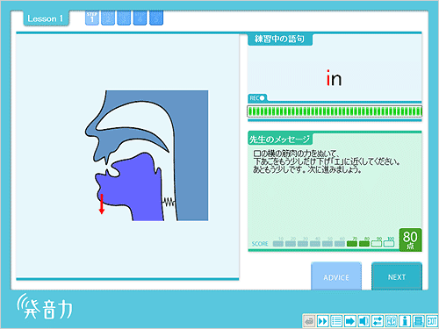Click the 先生のメッセージ header label
Image resolution: width=439 pixels, height=329 pixels.
pyautogui.click(x=280, y=139)
